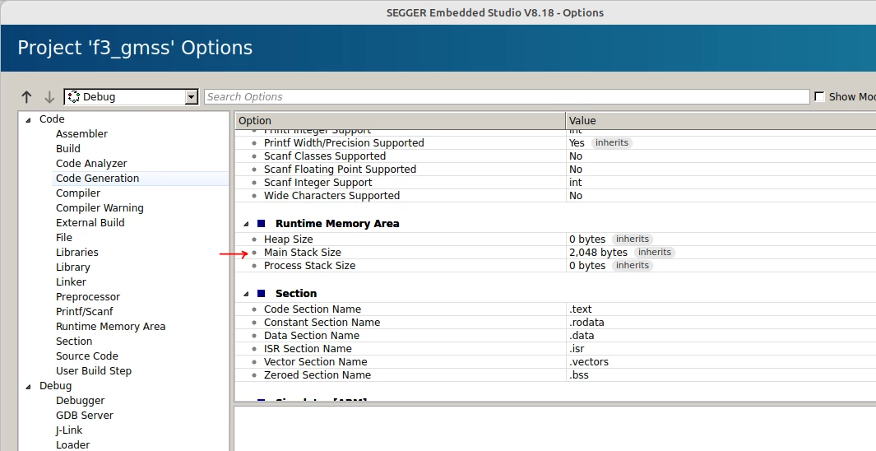Open External Build options

[90, 222]
